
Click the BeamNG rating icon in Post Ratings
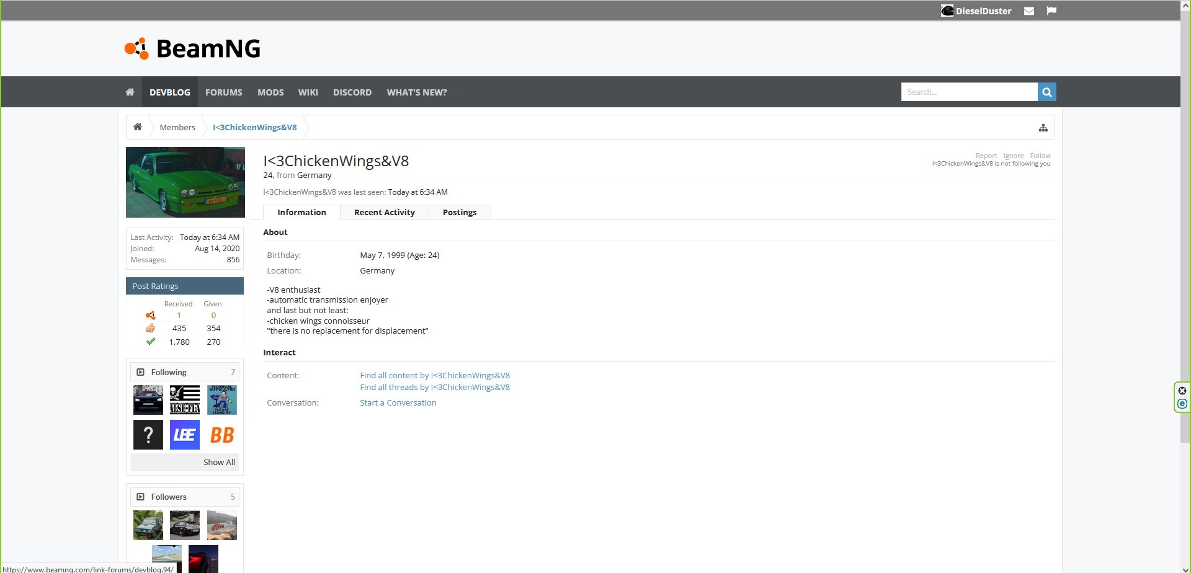(x=151, y=315)
